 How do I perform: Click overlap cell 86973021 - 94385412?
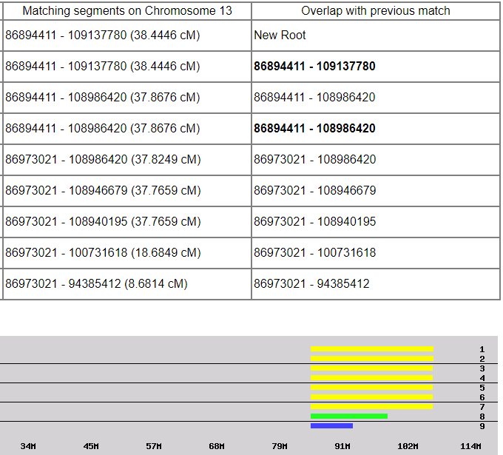311,284
